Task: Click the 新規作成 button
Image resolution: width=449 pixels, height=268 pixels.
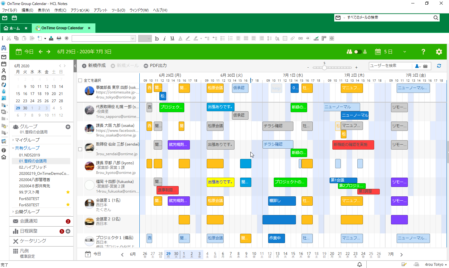Action: click(94, 66)
